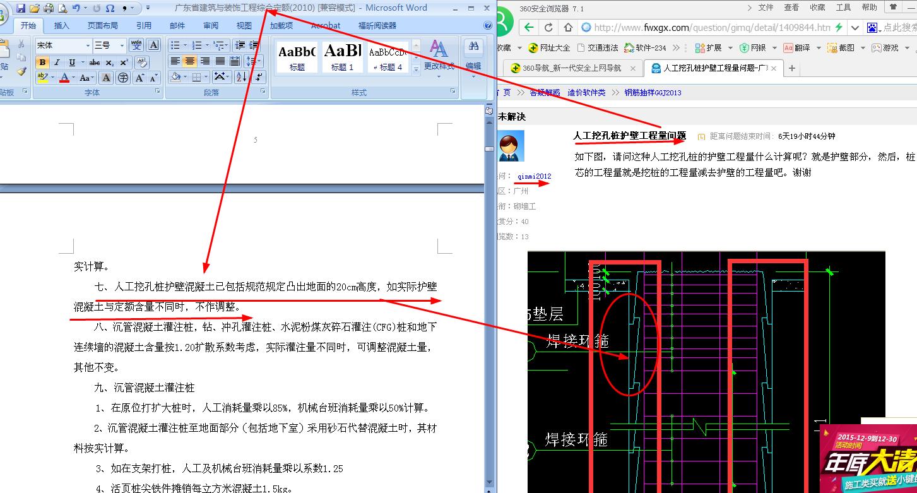Click Word help question mark icon

tap(488, 26)
